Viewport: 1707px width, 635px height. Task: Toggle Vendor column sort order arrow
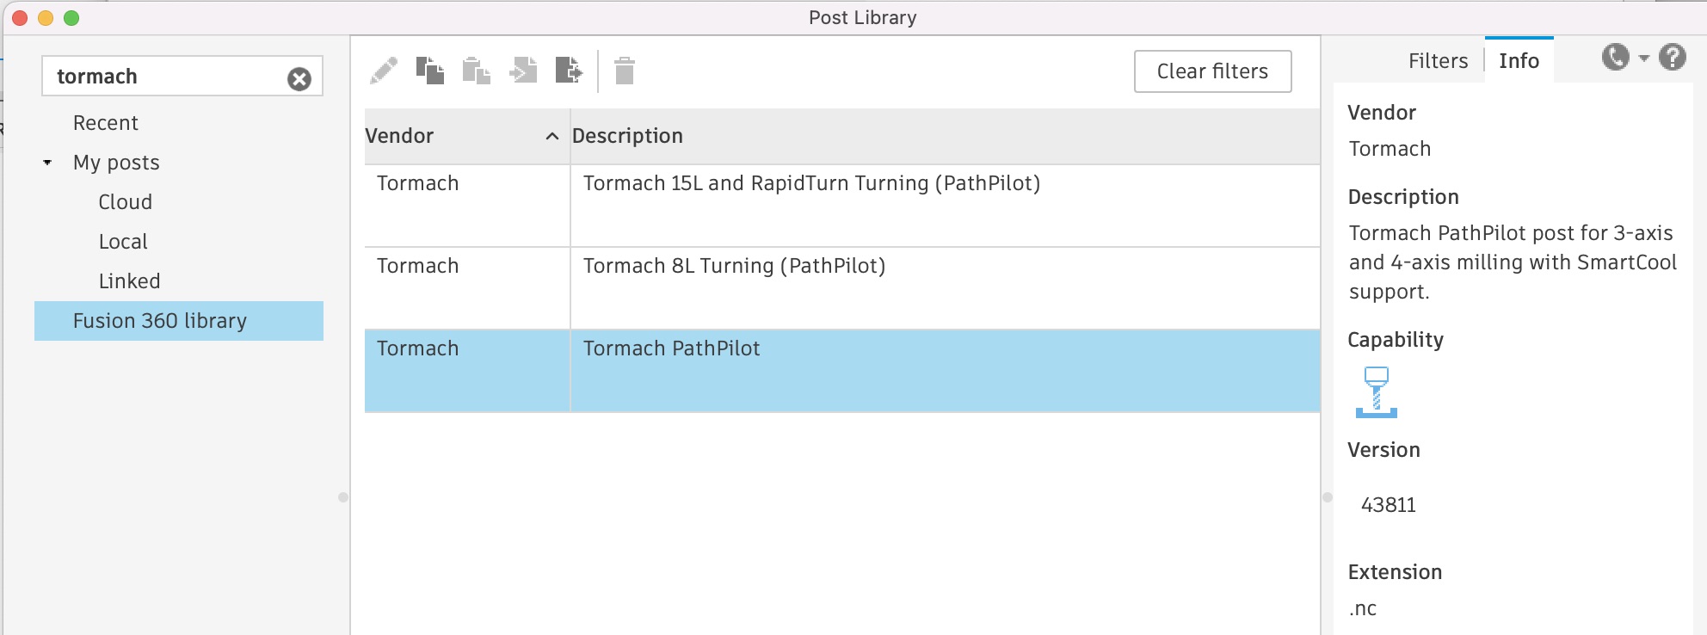552,136
